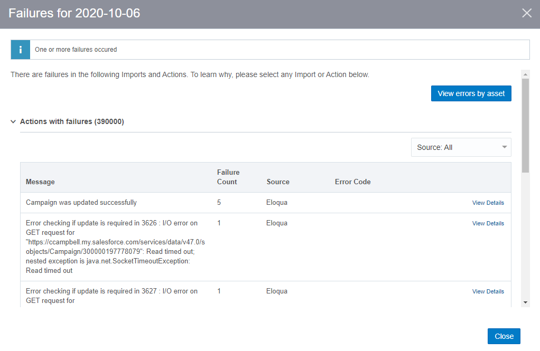
Task: Sort by the Message column header
Action: (40, 182)
